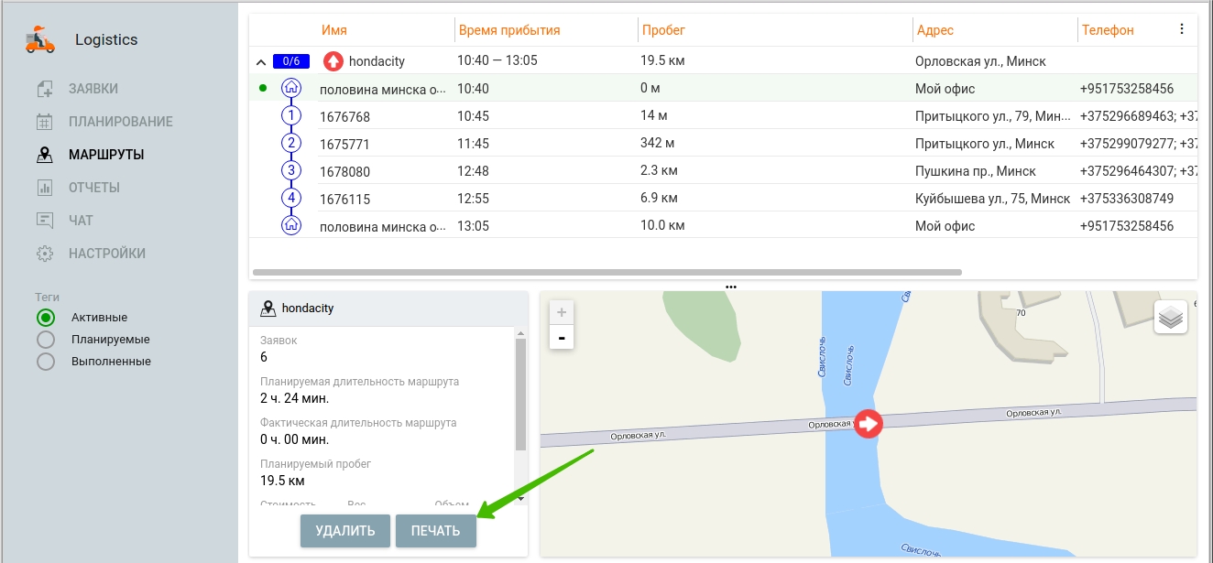Open the table column options menu

(1181, 29)
